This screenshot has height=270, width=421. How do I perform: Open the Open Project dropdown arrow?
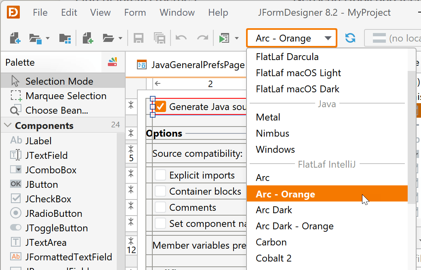(48, 38)
